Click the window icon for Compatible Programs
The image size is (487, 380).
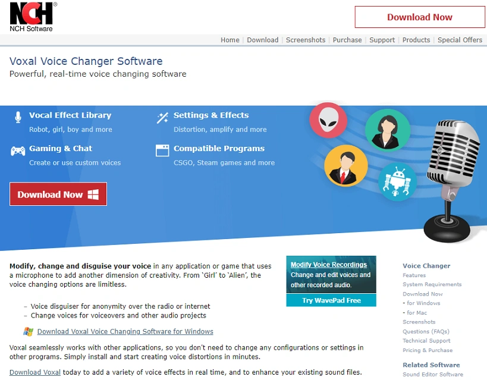tap(162, 150)
